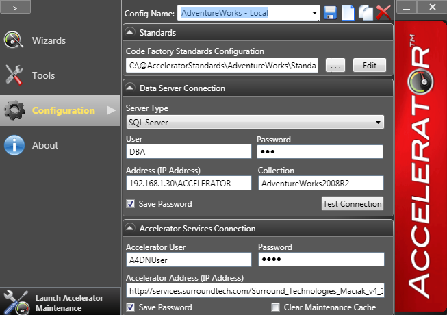Screen dimensions: 447x315
Task: Browse for standards file with ellipsis button
Action: [335, 66]
